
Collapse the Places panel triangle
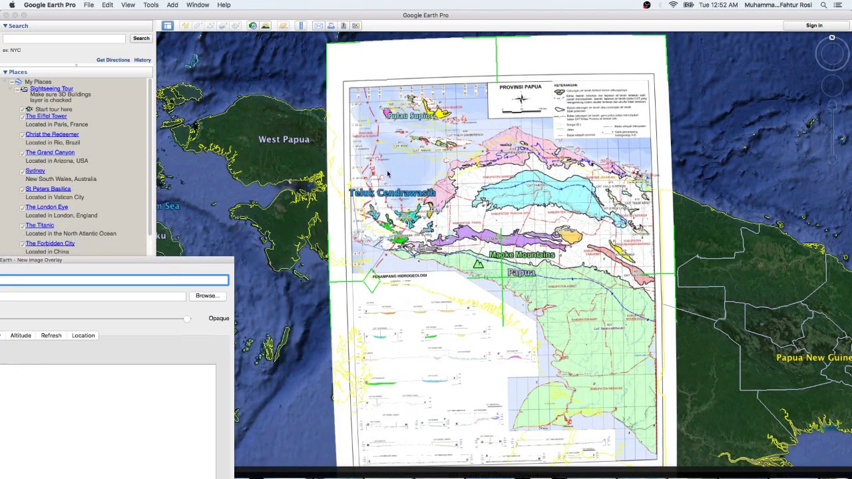pyautogui.click(x=5, y=72)
